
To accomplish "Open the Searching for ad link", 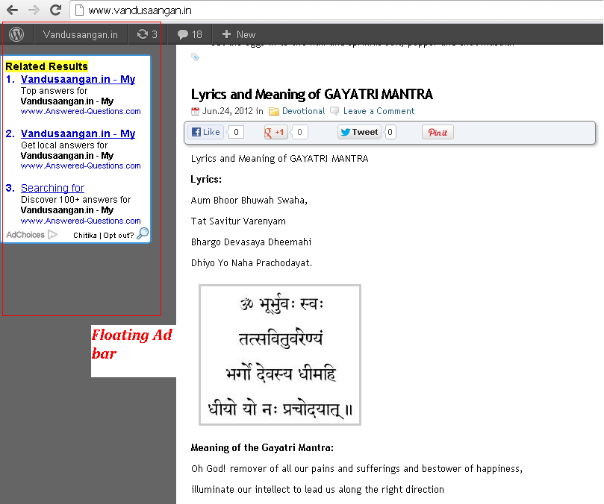I will coord(52,188).
